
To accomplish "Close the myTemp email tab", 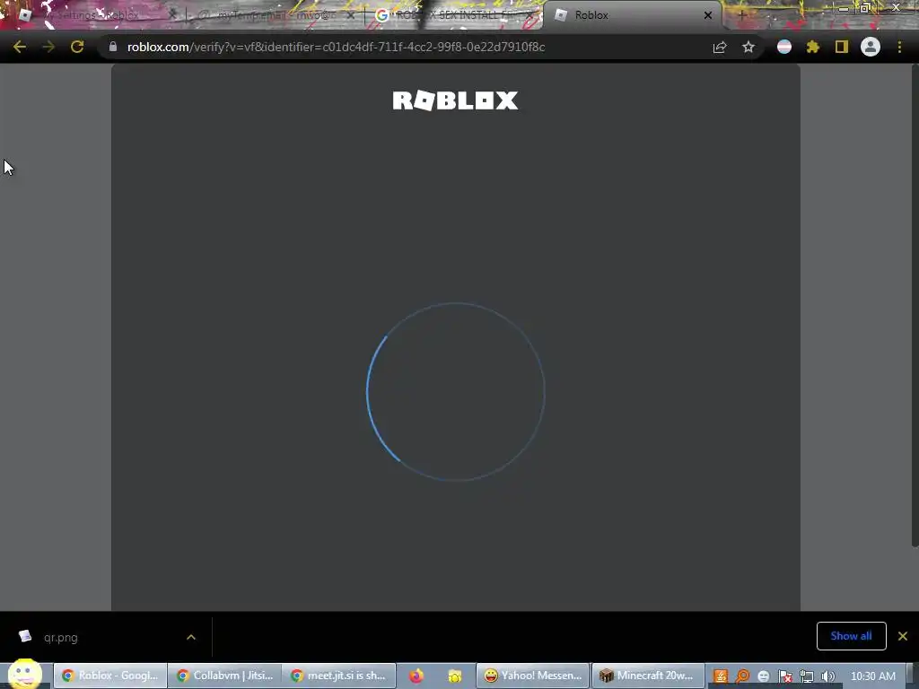I will [350, 15].
